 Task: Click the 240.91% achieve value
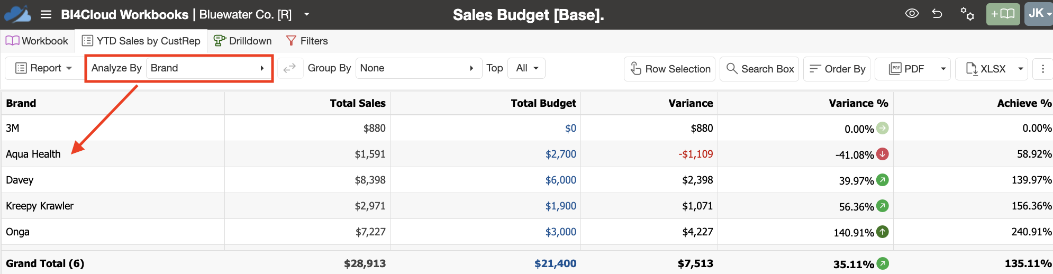pos(1031,232)
